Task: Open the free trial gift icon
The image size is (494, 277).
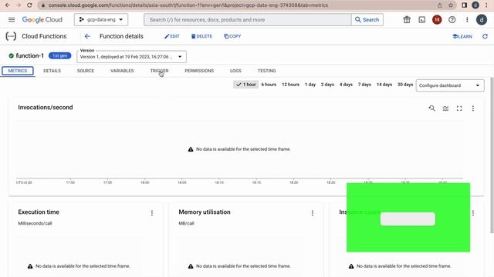Action: coord(407,19)
